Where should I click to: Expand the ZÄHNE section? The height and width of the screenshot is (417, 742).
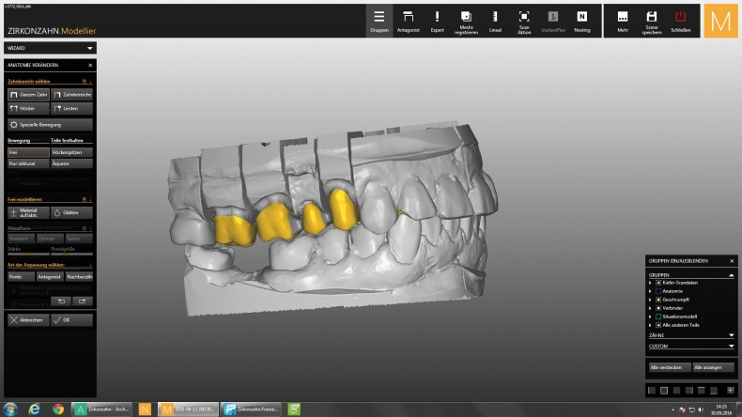tap(731, 335)
